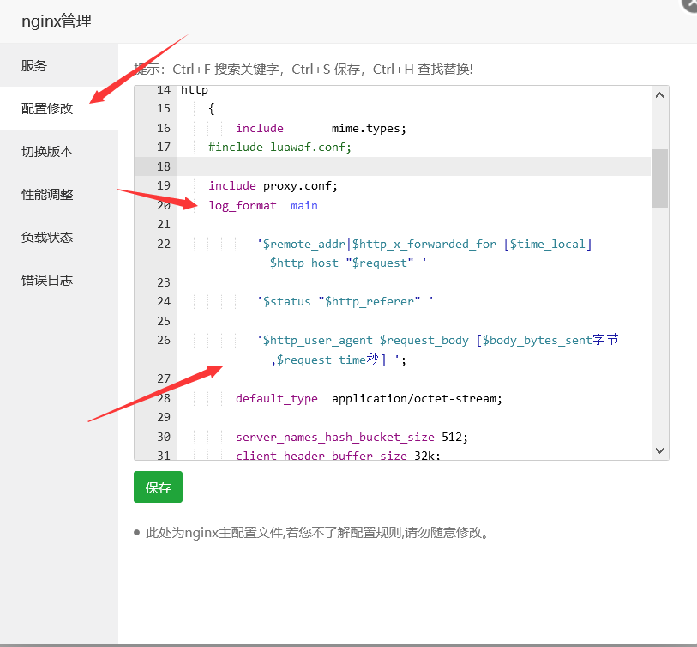Click '$http_x_forwarded_for' variable text
Image resolution: width=697 pixels, height=647 pixels.
coord(424,244)
